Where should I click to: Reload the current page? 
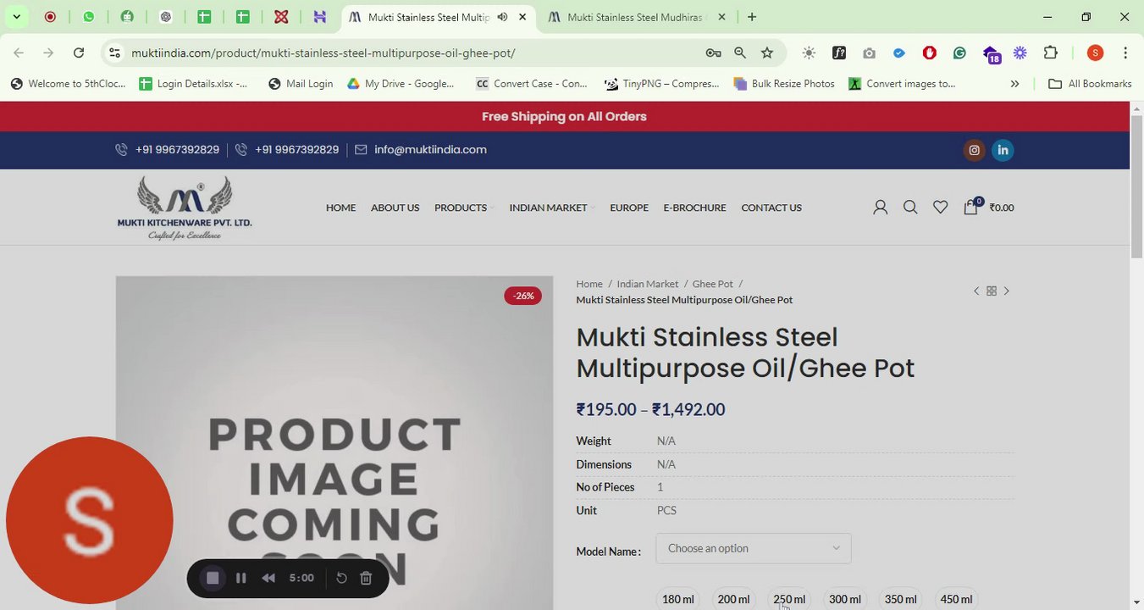[79, 53]
